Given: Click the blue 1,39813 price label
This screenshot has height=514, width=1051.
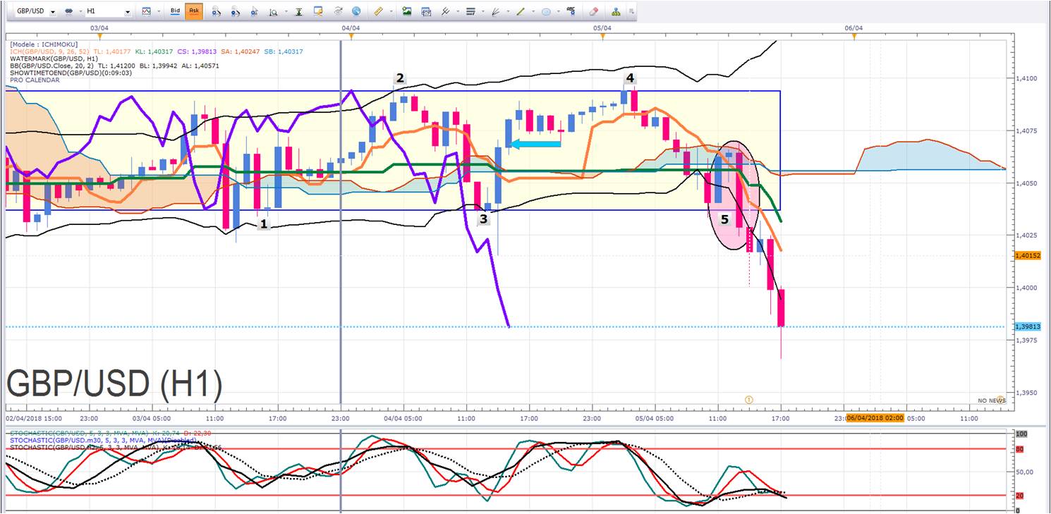Looking at the screenshot, I should tap(1028, 326).
